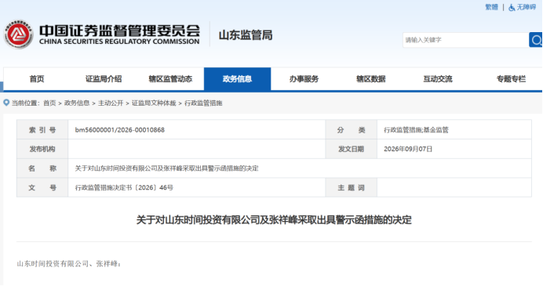Go to 政务信息 in the breadcrumb

[77, 103]
